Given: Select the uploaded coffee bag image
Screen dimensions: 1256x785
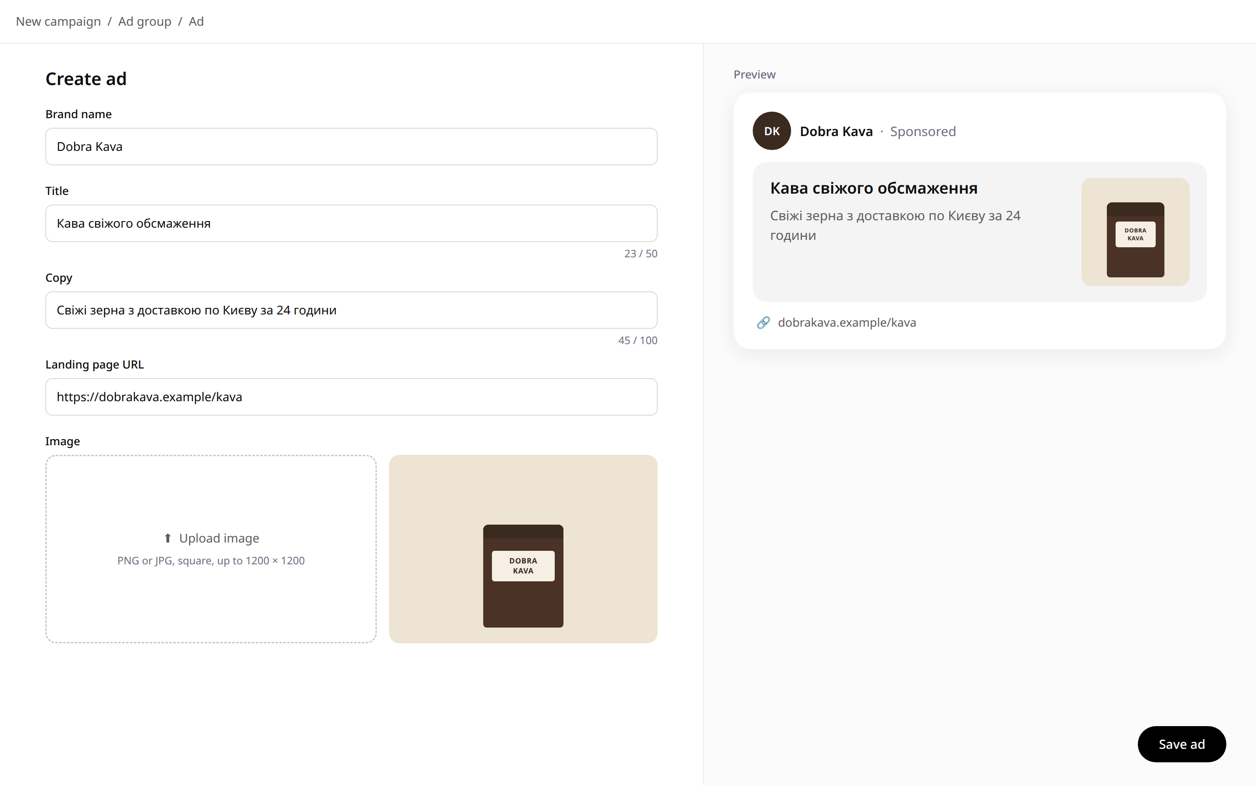Looking at the screenshot, I should tap(523, 549).
